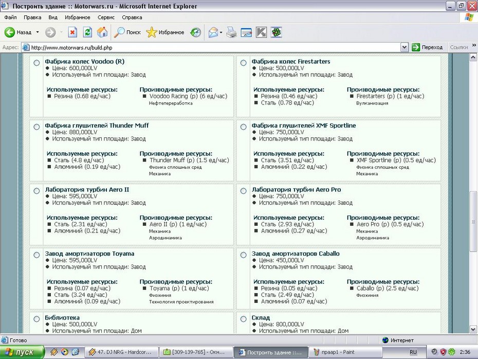
Task: Open the Вид menu
Action: [x=53, y=17]
